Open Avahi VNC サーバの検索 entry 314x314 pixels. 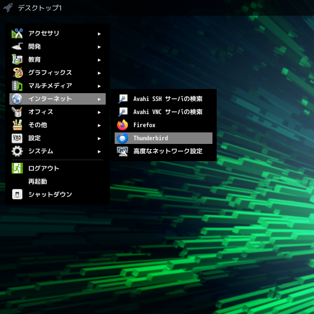click(163, 112)
